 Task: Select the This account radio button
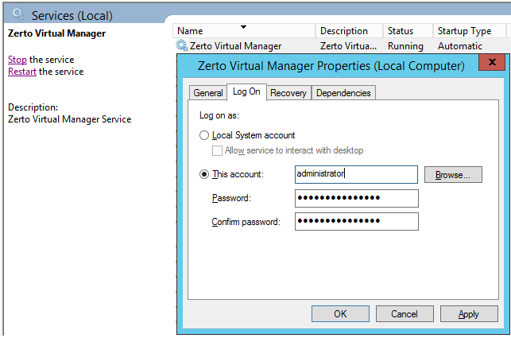[204, 174]
